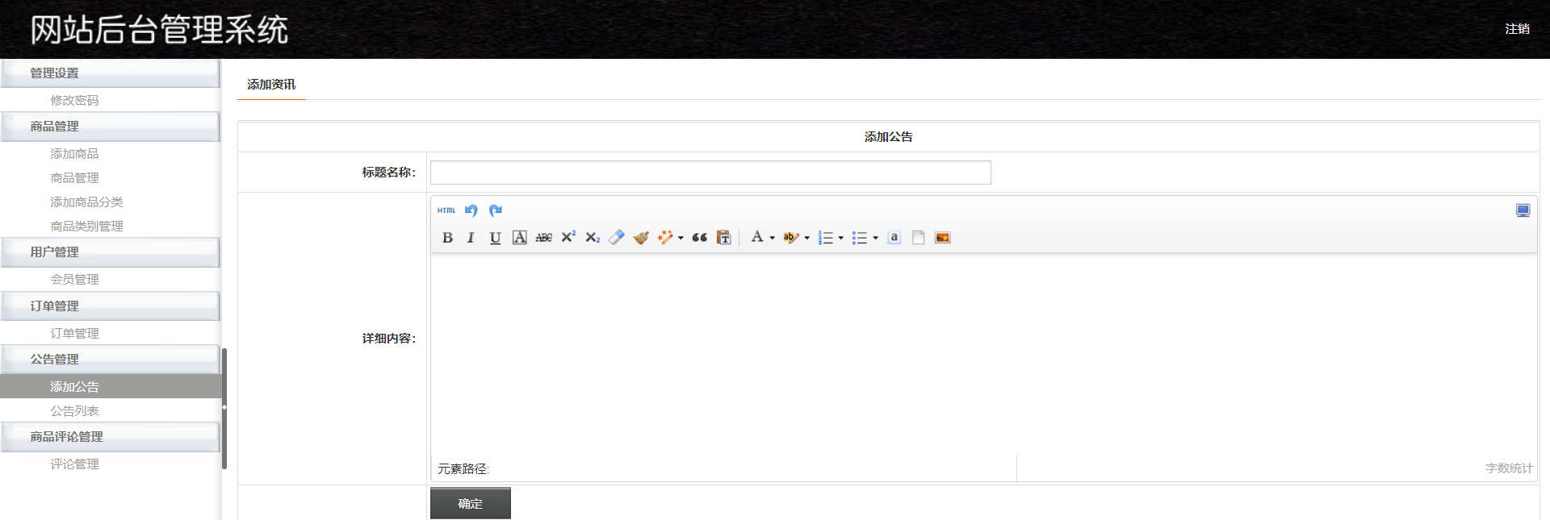Collapse the 订单管理 section header
Viewport: 1550px width, 520px height.
[x=111, y=306]
